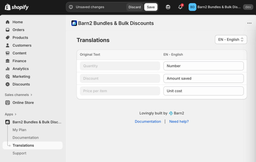The width and height of the screenshot is (256, 162).
Task: Click the Barn2 Bundles & Bulk Discounts title
Action: [x=116, y=23]
